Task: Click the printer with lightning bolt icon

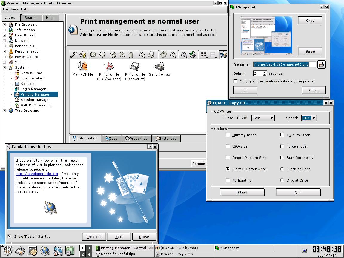Action: pos(82,55)
